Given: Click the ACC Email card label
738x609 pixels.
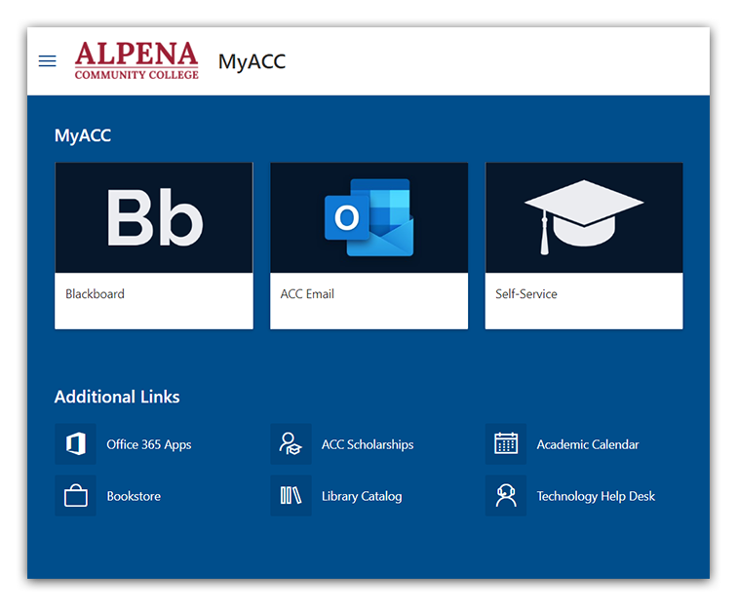Looking at the screenshot, I should [x=307, y=294].
